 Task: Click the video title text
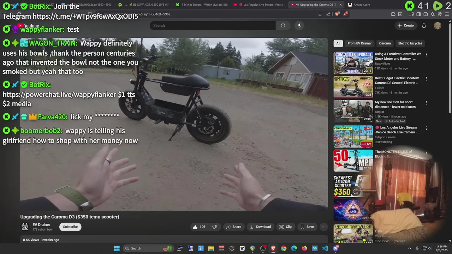tap(70, 217)
